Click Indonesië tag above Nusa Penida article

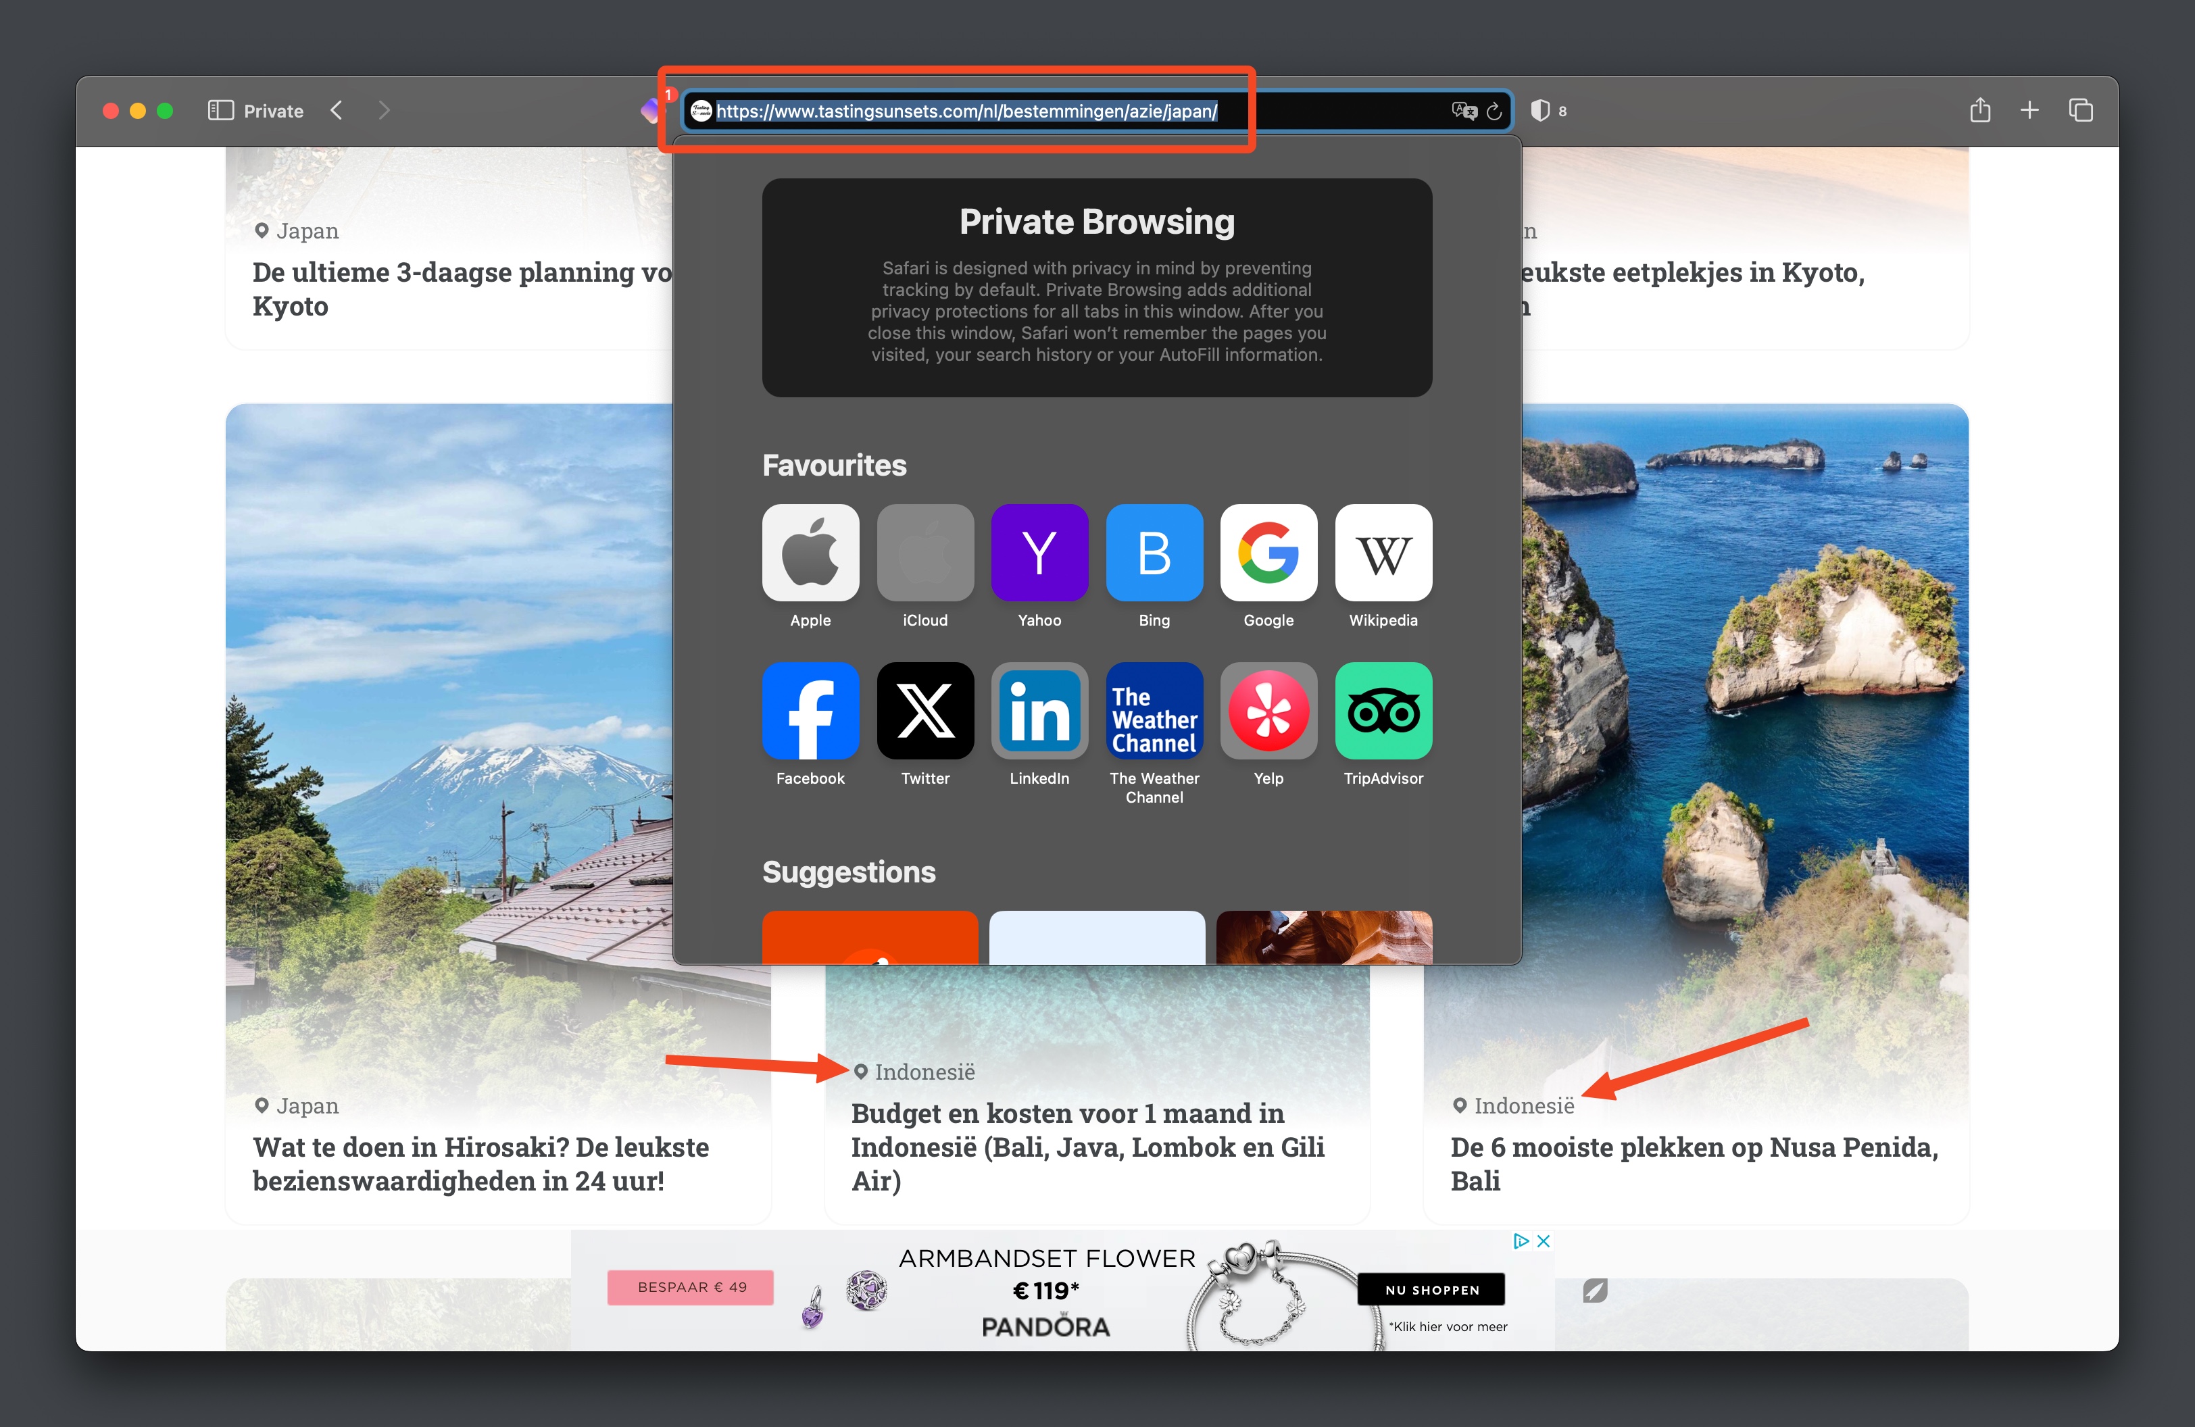click(1512, 1105)
